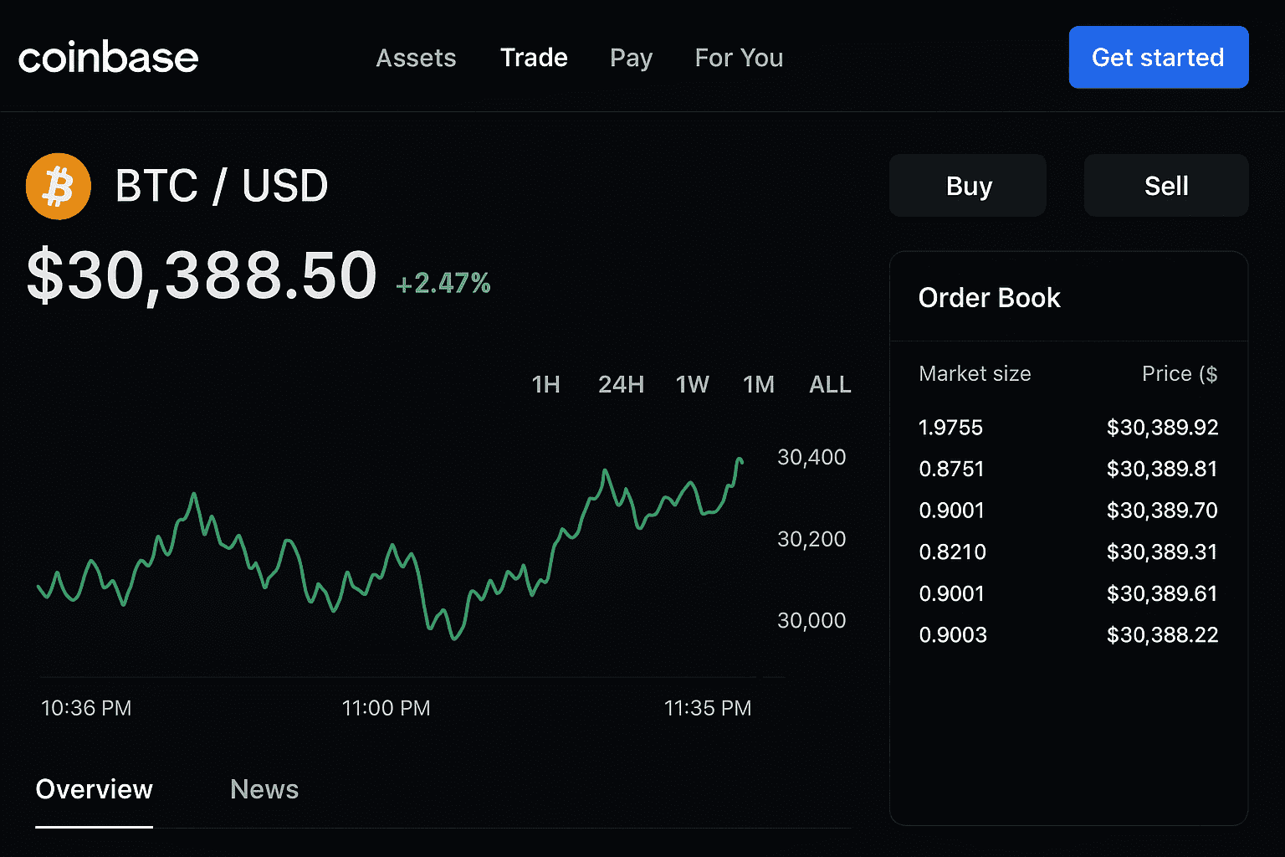Open the Trade section

[534, 58]
